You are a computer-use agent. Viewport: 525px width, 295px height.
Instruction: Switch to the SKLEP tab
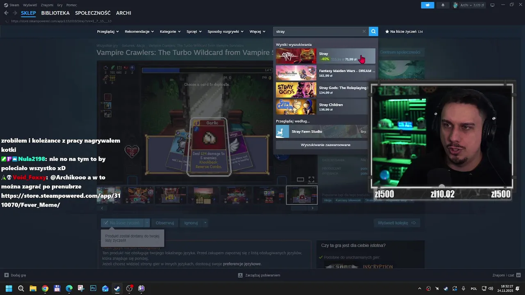tap(28, 13)
